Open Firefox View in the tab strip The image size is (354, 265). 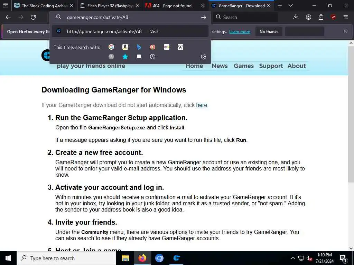click(x=6, y=6)
